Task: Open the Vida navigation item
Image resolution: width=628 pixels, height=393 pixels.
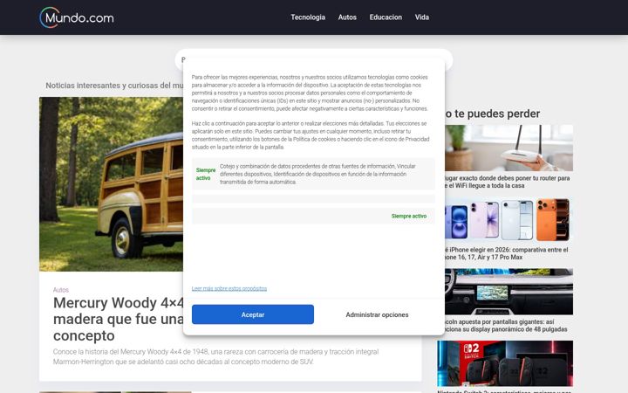Action: 422,17
